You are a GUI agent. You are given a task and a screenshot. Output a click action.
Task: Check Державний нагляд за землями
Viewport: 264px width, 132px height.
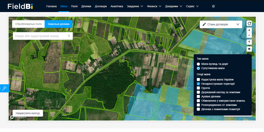coord(198,92)
